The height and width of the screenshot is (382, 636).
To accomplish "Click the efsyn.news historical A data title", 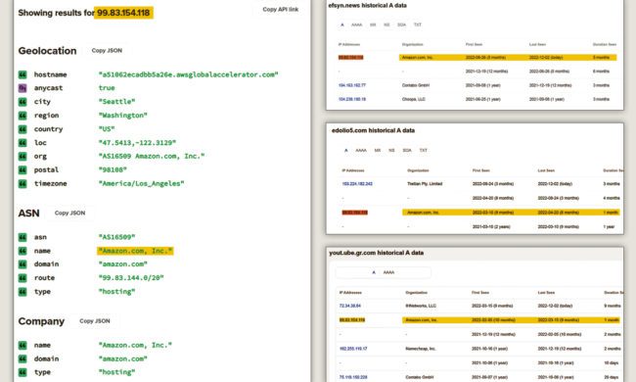I will coord(367,6).
